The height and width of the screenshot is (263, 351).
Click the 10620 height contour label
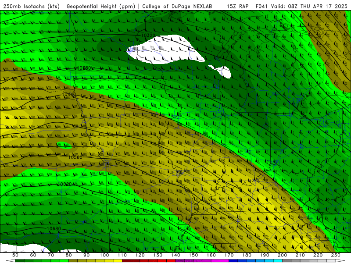click(x=64, y=184)
